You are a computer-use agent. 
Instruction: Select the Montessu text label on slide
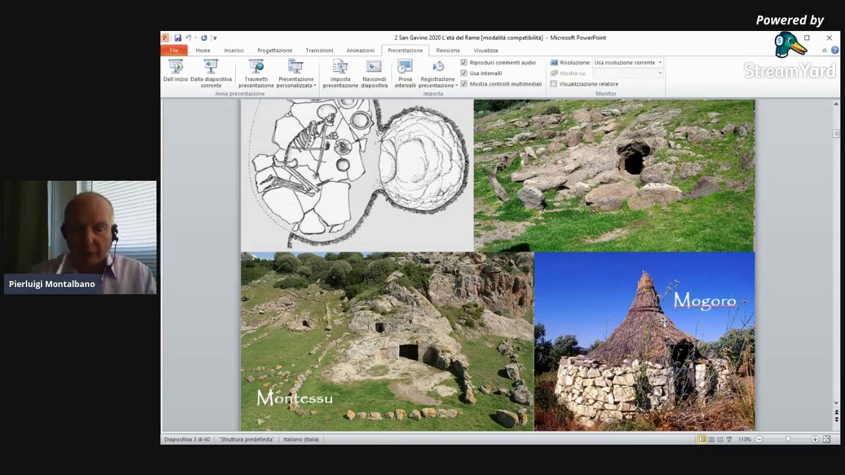[x=294, y=398]
